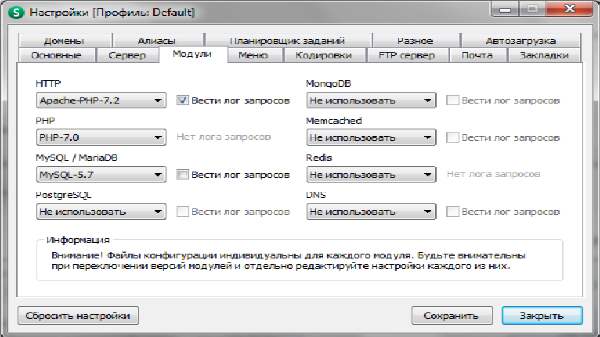Switch to the Домены tab
This screenshot has height=337, width=600.
coord(64,41)
